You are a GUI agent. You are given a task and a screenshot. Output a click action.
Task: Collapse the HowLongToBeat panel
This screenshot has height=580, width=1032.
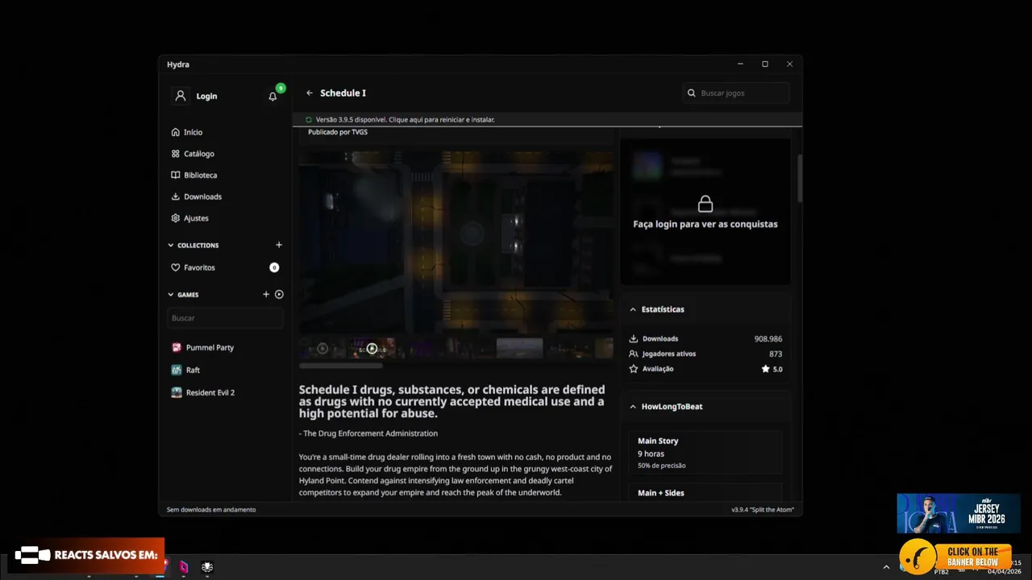(x=633, y=407)
